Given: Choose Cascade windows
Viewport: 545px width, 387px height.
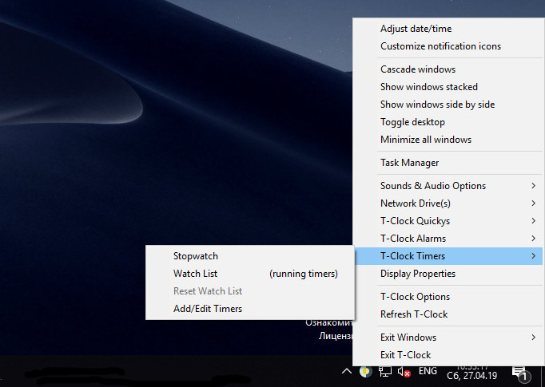Looking at the screenshot, I should pos(448,69).
